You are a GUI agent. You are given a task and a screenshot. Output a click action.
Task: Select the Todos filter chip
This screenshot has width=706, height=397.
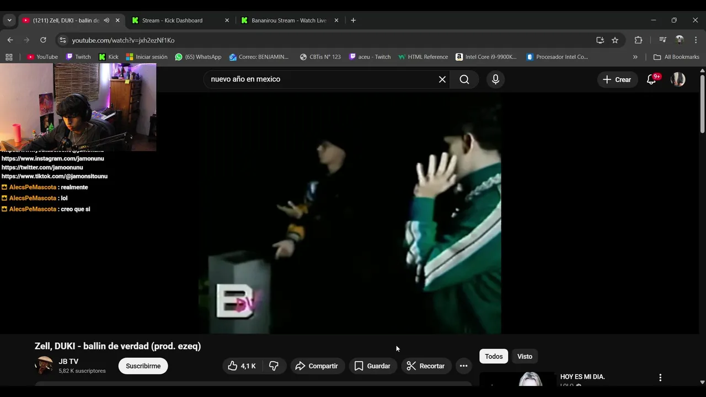[x=494, y=356]
